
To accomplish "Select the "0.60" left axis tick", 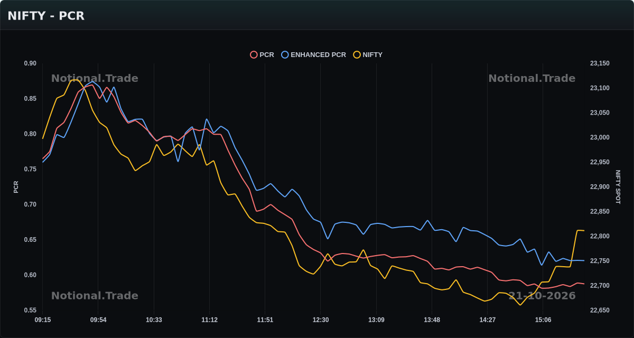I will click(30, 275).
